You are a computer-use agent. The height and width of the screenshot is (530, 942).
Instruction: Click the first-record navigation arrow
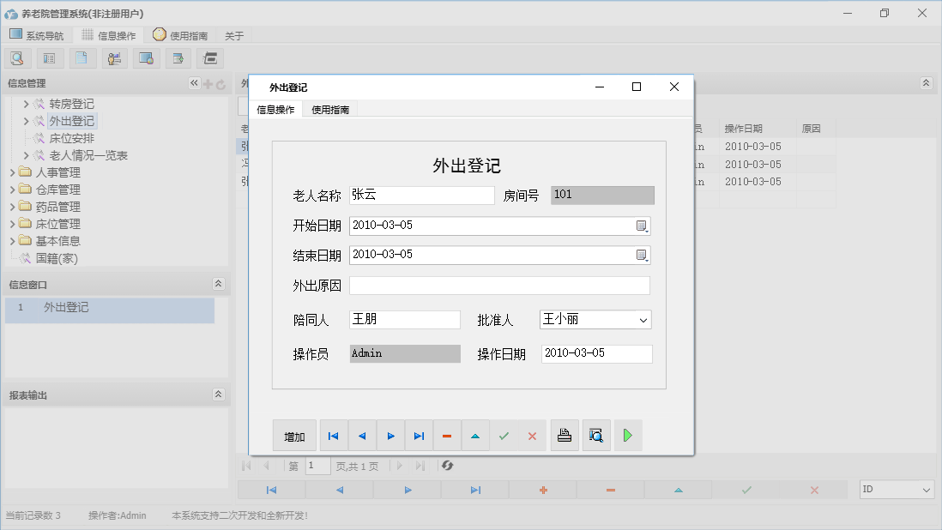click(x=333, y=435)
